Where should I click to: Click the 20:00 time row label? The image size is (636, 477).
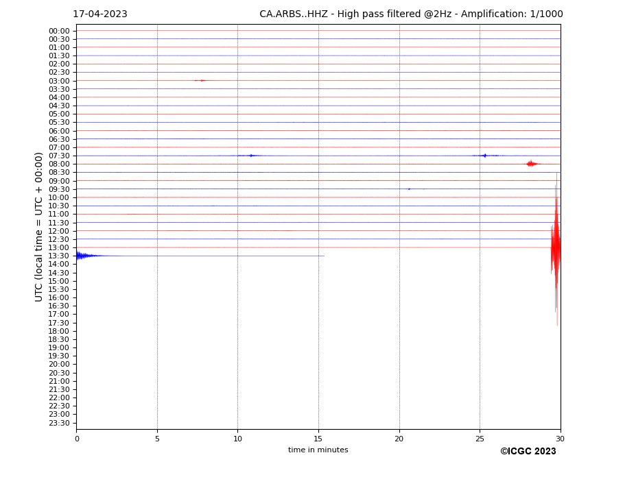tap(59, 365)
